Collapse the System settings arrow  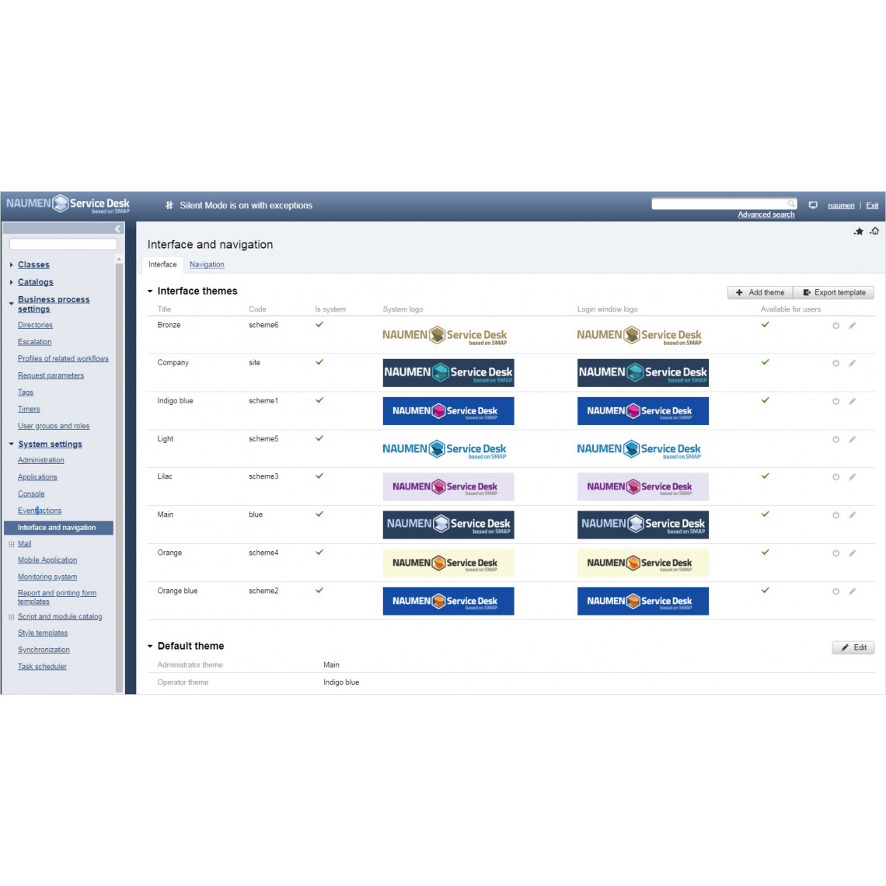tap(12, 444)
